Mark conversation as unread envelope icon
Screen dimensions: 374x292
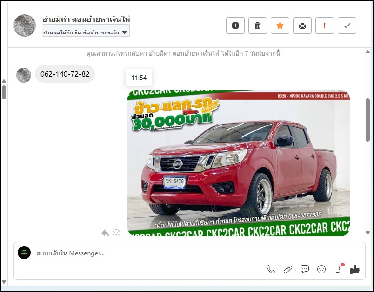click(302, 26)
